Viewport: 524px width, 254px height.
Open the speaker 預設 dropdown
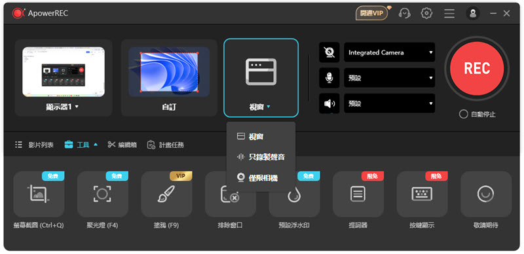(x=389, y=103)
